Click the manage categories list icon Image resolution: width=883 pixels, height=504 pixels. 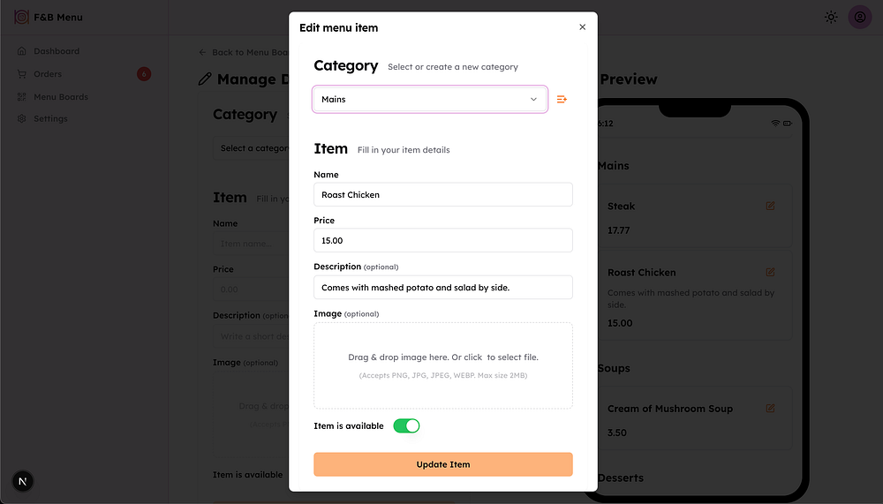pos(562,100)
